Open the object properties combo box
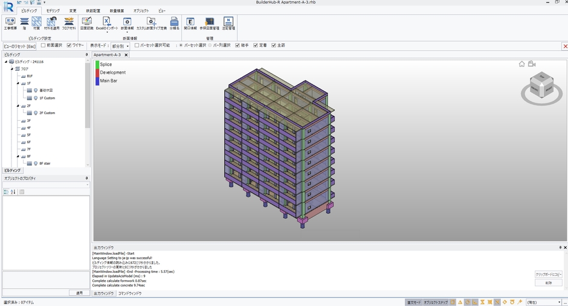 [x=46, y=185]
